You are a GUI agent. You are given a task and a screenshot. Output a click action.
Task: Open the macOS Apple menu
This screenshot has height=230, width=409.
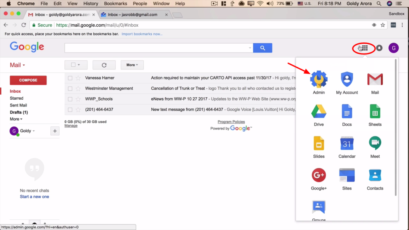pyautogui.click(x=9, y=4)
